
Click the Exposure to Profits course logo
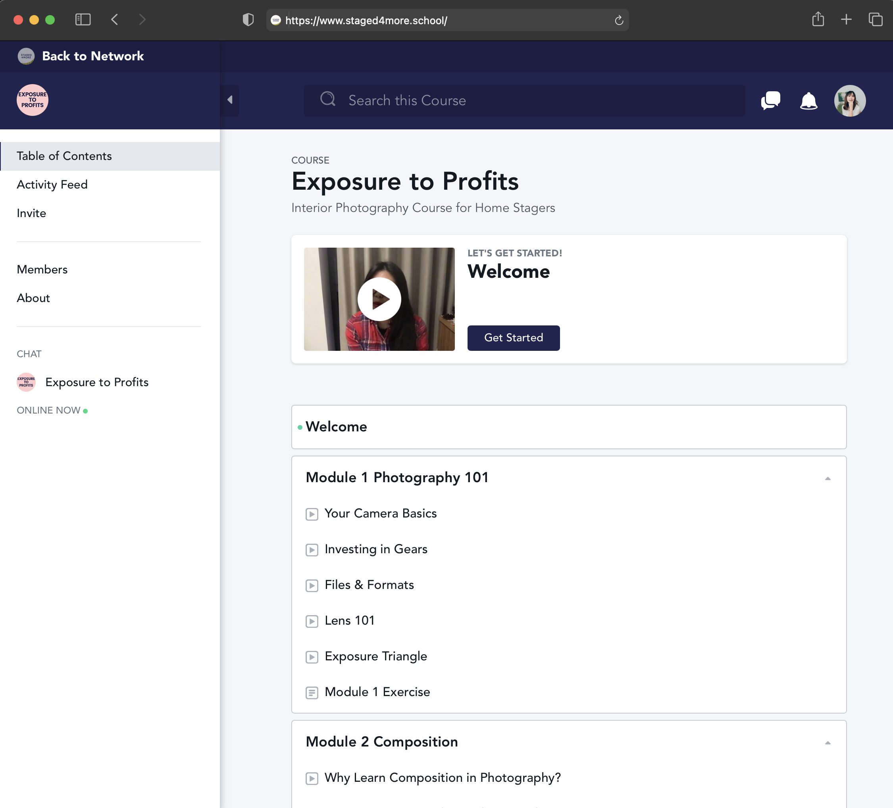[x=32, y=100]
